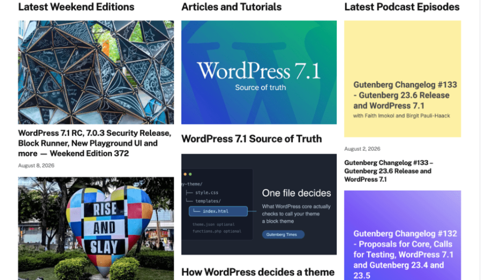Viewport: 481px width, 280px height.
Task: Click the date August 2, 2026
Action: coord(362,148)
